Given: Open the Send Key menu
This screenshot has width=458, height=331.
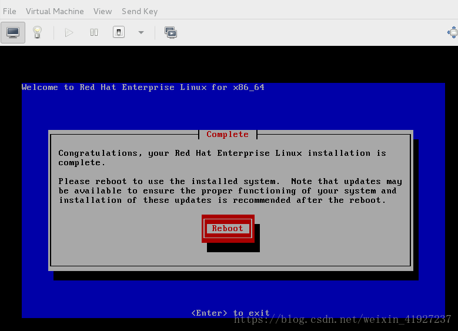Looking at the screenshot, I should point(139,11).
